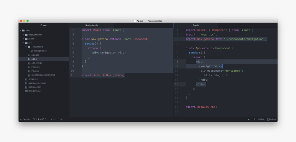Open App.css from the tree
This screenshot has width=296, height=142.
[x=35, y=55]
